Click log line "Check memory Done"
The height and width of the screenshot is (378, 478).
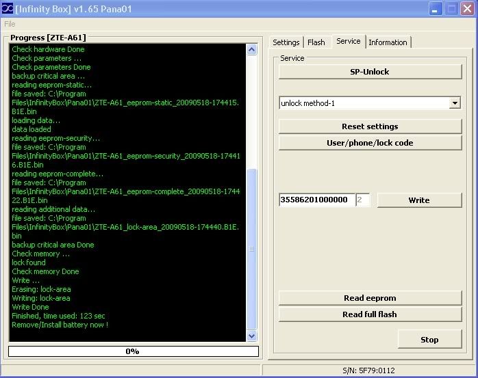point(45,271)
